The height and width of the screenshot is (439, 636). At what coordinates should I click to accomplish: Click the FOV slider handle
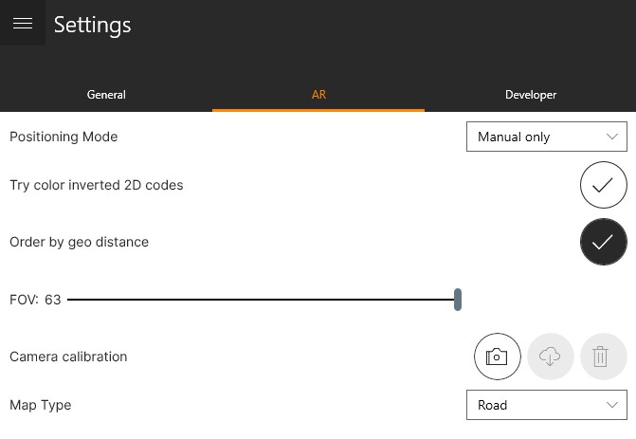pos(458,300)
